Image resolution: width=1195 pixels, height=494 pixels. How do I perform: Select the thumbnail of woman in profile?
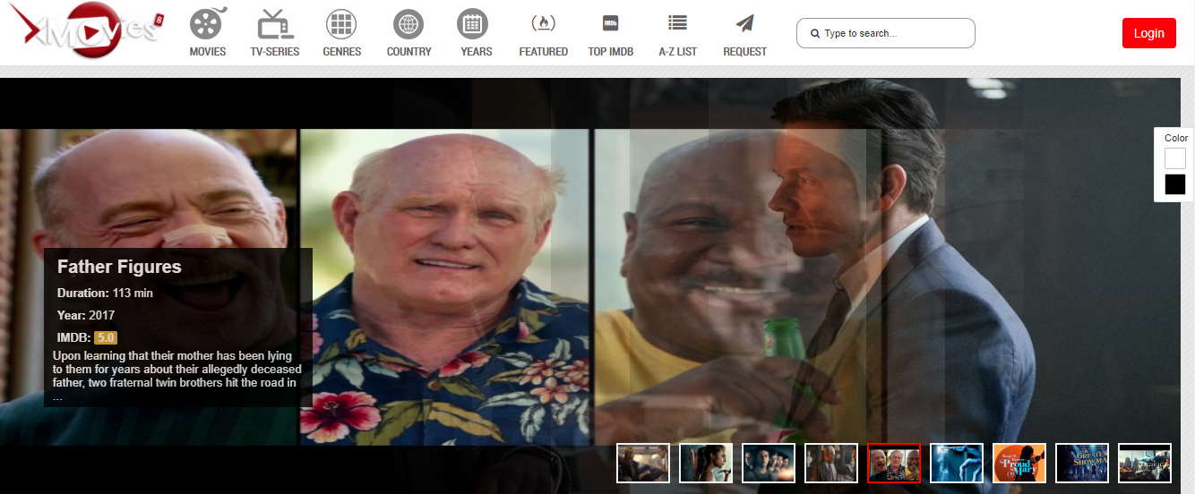pyautogui.click(x=706, y=463)
